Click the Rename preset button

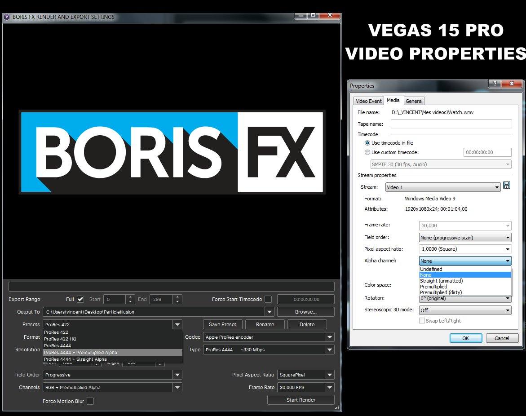point(265,324)
